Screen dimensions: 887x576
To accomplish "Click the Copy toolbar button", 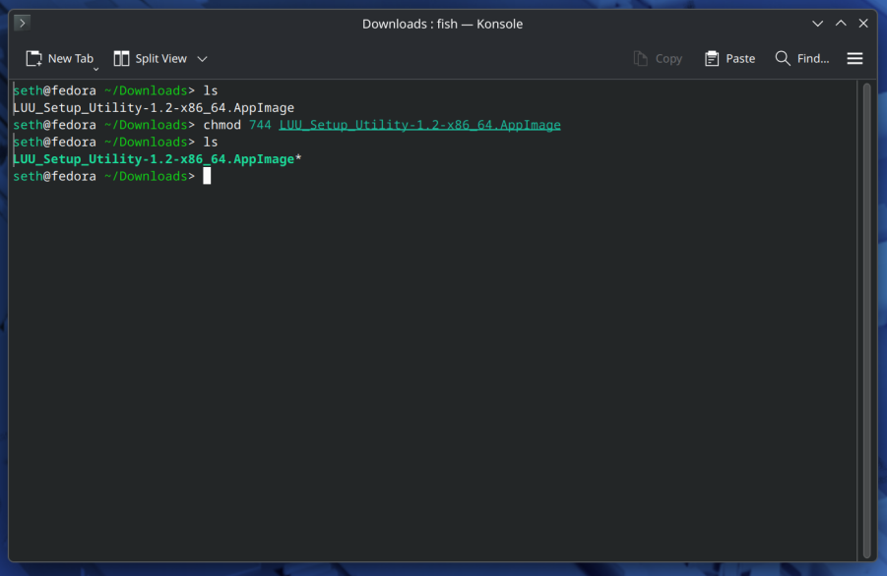I will pyautogui.click(x=658, y=59).
